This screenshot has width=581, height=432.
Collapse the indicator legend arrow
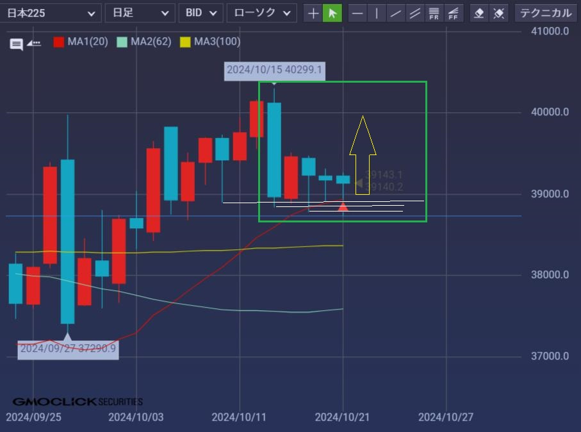[x=34, y=43]
